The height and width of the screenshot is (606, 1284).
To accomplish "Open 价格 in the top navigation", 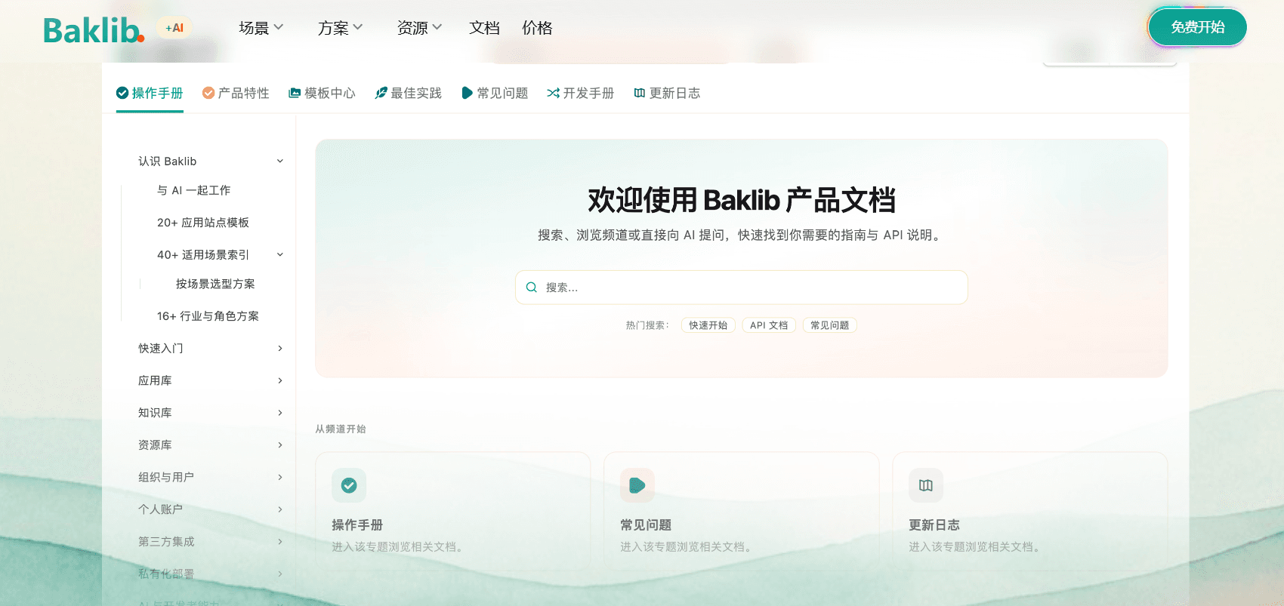I will click(x=537, y=28).
